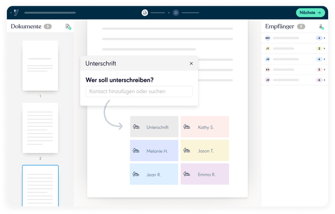The image size is (335, 214).
Task: Click the Nächste button
Action: pyautogui.click(x=310, y=13)
